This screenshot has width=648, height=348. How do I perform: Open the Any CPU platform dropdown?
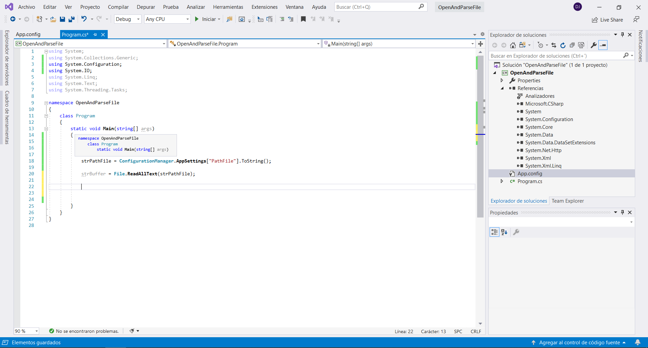(x=167, y=19)
